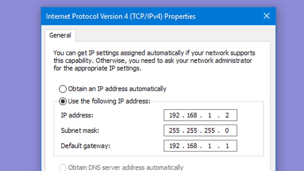Click the dialog title bar text
Viewport: 304px width, 171px height.
[121, 16]
